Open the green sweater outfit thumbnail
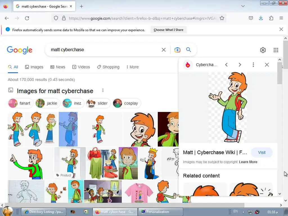The height and width of the screenshot is (216, 288). click(102, 163)
